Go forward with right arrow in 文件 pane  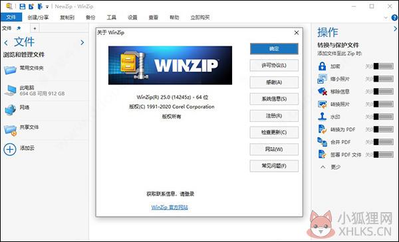[x=82, y=42]
